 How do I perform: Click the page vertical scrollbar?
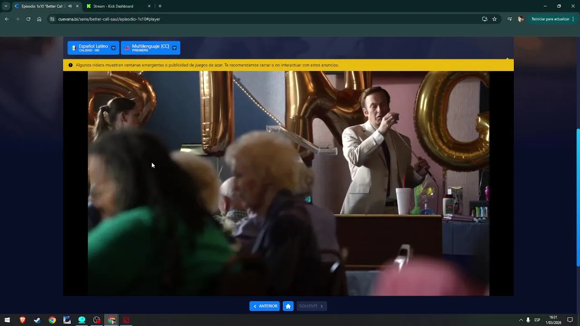(x=578, y=197)
